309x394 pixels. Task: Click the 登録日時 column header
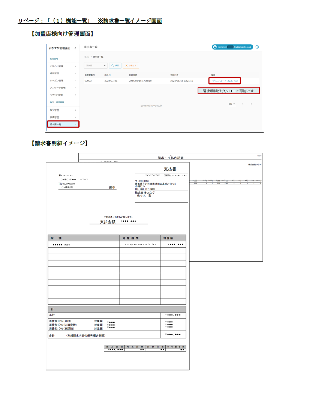tap(133, 75)
